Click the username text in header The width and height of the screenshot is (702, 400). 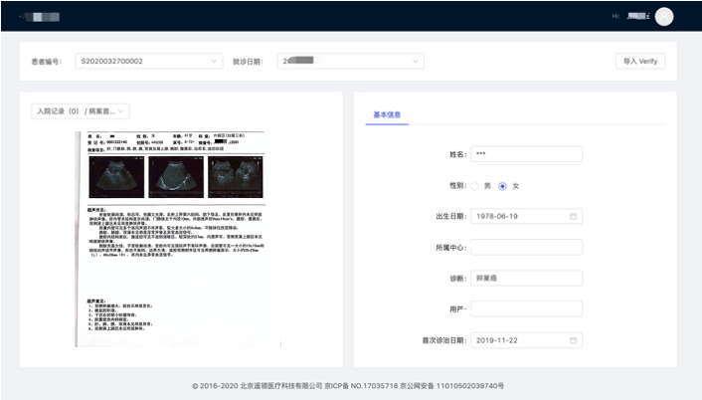tap(632, 17)
